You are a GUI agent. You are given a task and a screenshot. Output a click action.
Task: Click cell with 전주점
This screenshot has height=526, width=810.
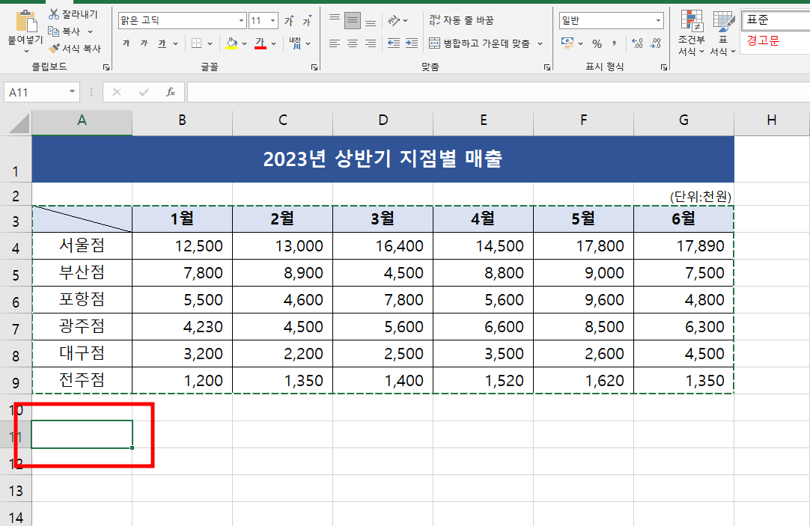82,380
